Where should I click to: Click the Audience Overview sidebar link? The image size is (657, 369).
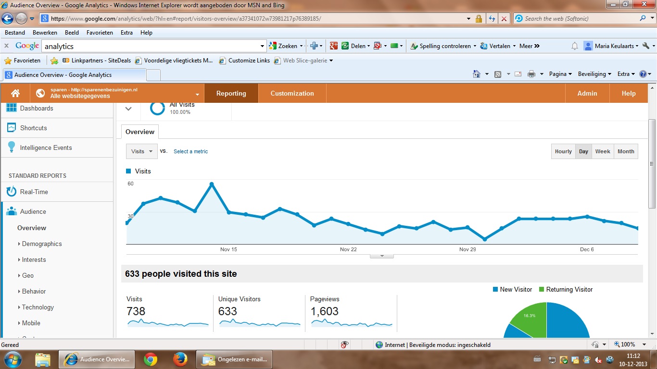point(32,228)
